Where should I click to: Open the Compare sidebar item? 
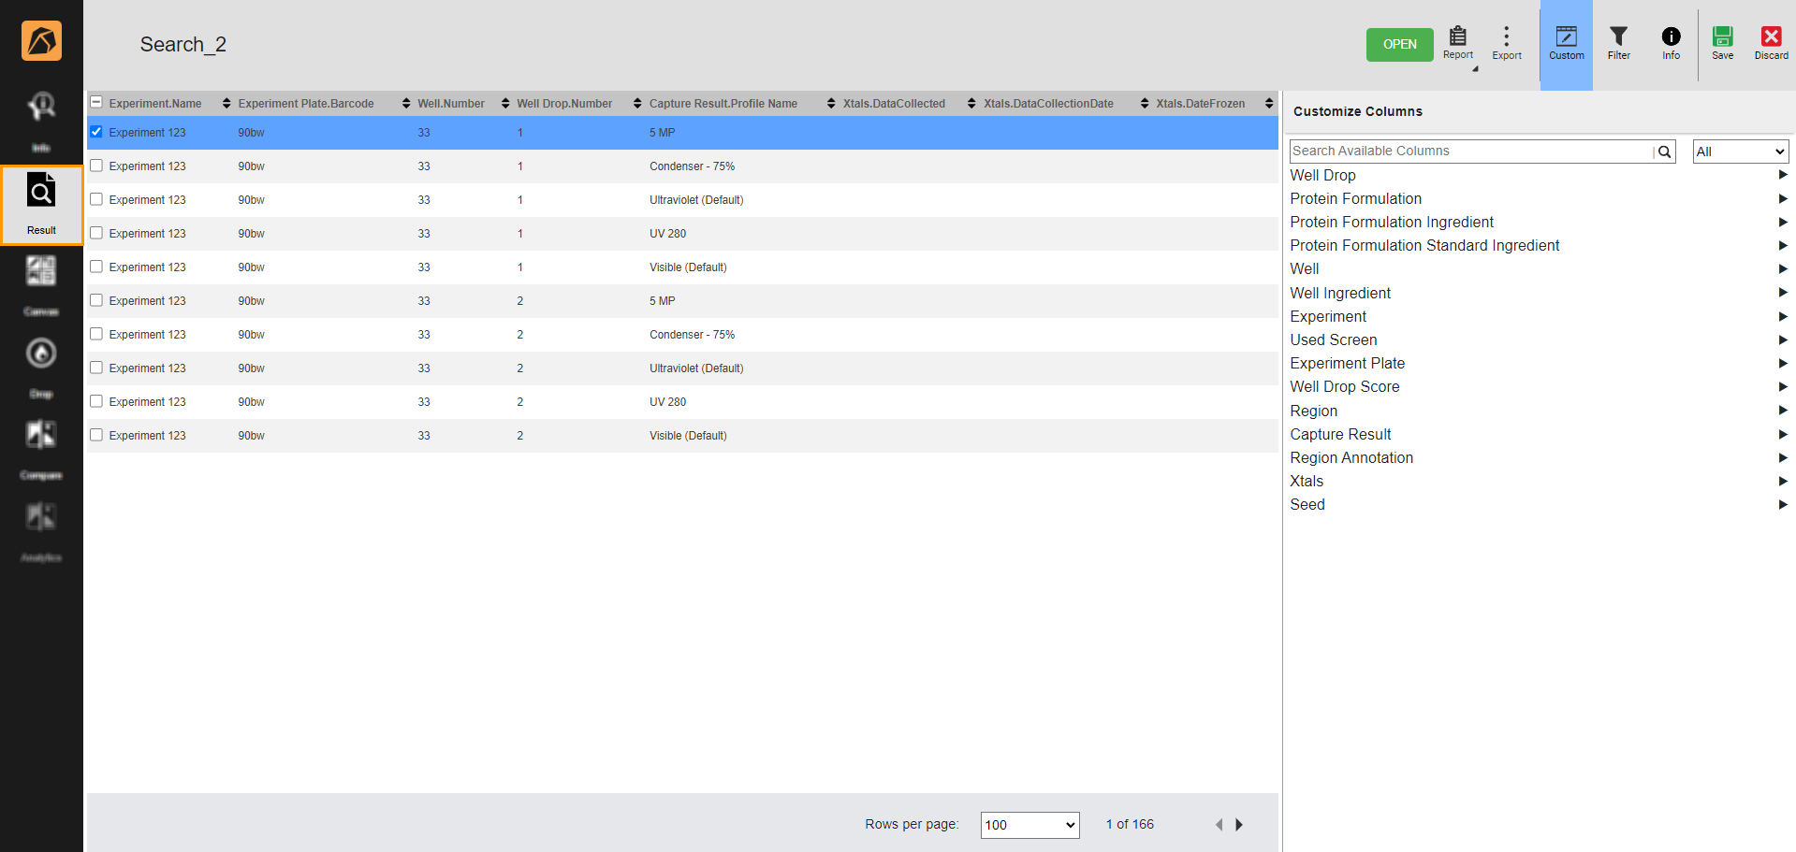(x=41, y=450)
